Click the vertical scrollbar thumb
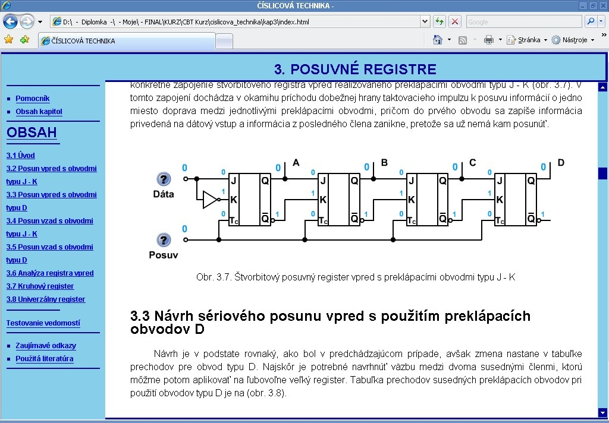This screenshot has height=423, width=609. tap(603, 173)
